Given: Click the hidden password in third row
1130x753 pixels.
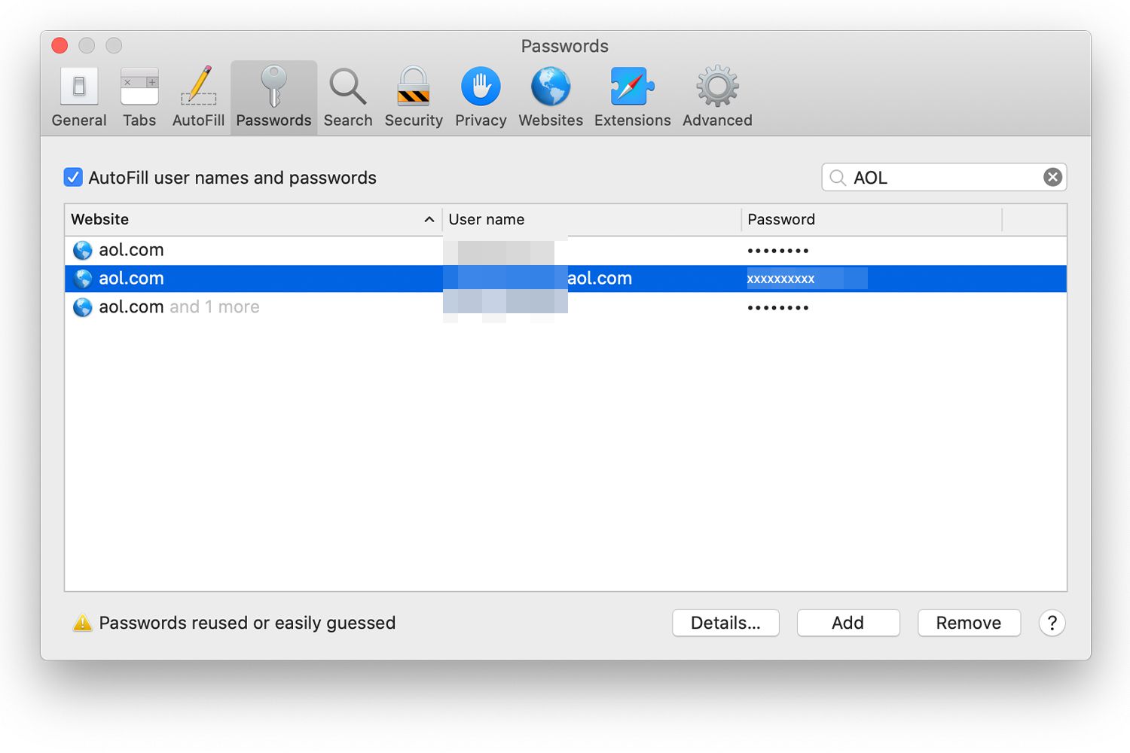Looking at the screenshot, I should [778, 308].
